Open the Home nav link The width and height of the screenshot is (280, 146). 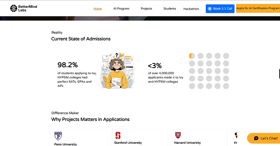[x=97, y=9]
